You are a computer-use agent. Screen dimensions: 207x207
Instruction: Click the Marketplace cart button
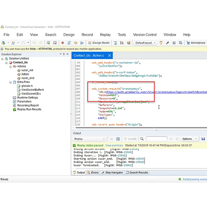(x=196, y=43)
